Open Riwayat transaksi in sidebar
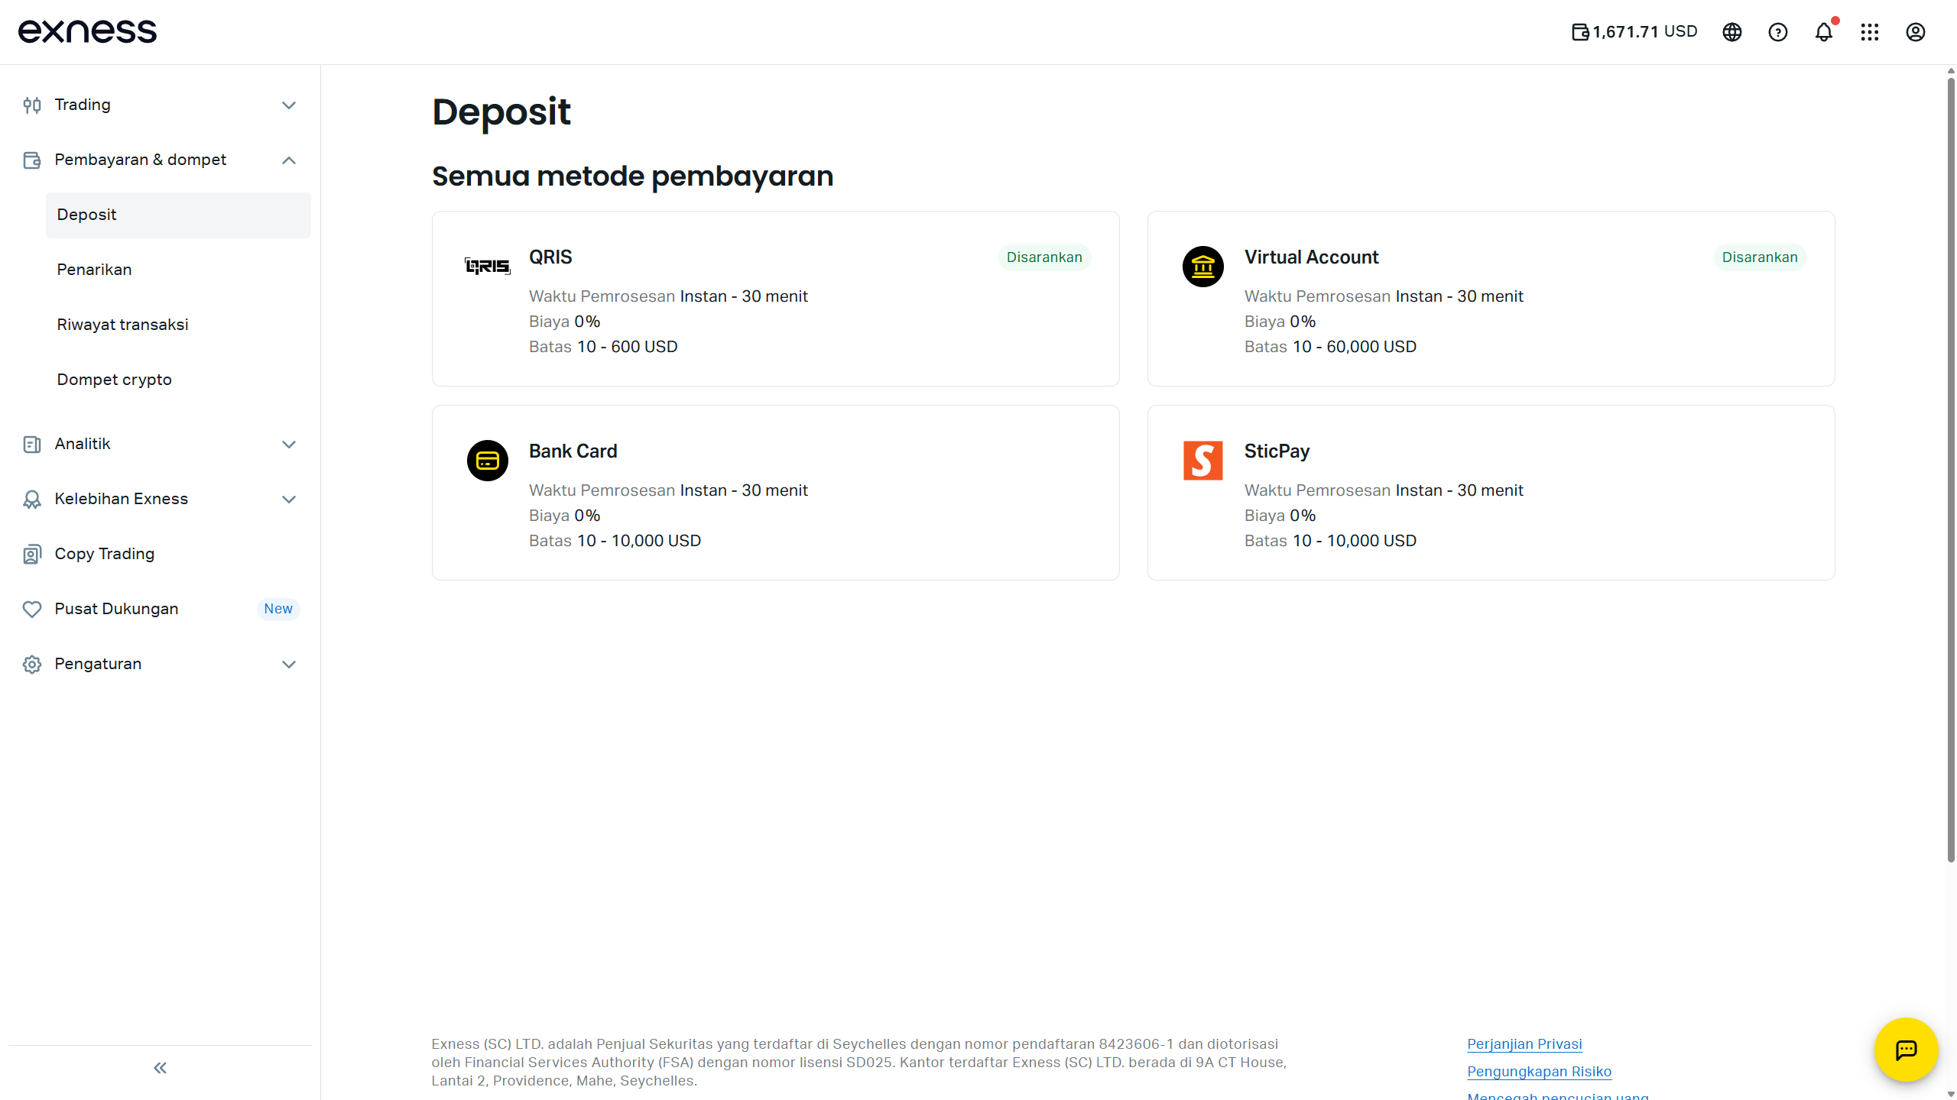Image resolution: width=1957 pixels, height=1100 pixels. tap(122, 325)
